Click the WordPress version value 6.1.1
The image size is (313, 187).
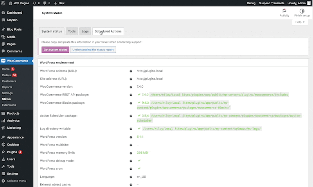tap(140, 137)
